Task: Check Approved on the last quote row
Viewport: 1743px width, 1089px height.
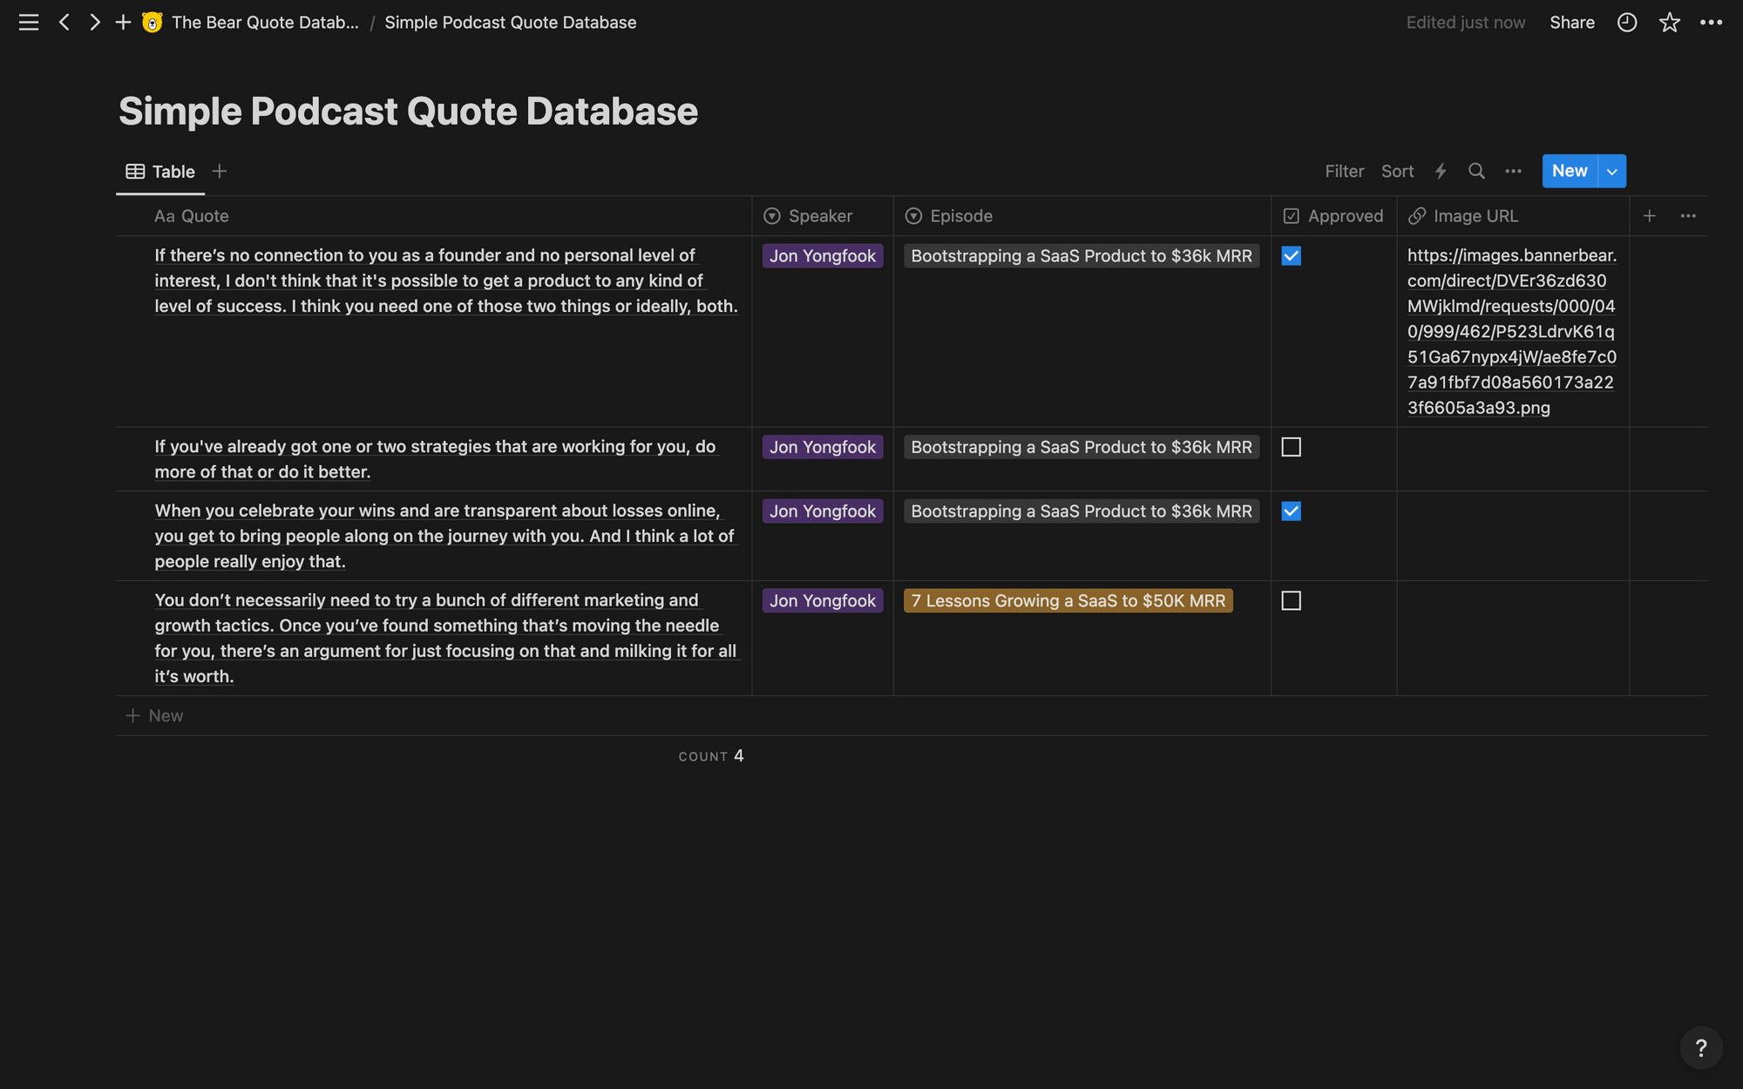Action: click(1291, 600)
